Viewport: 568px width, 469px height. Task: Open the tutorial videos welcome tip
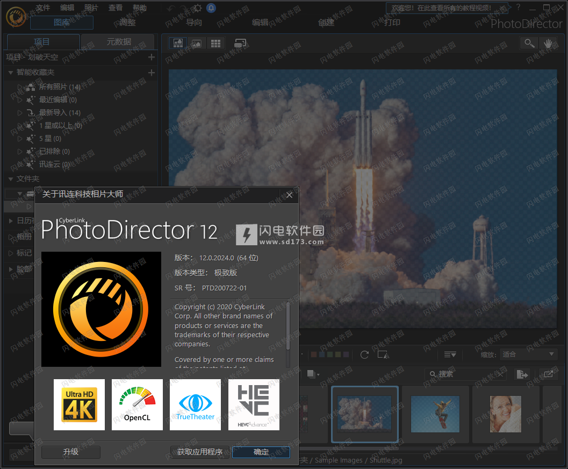click(447, 8)
